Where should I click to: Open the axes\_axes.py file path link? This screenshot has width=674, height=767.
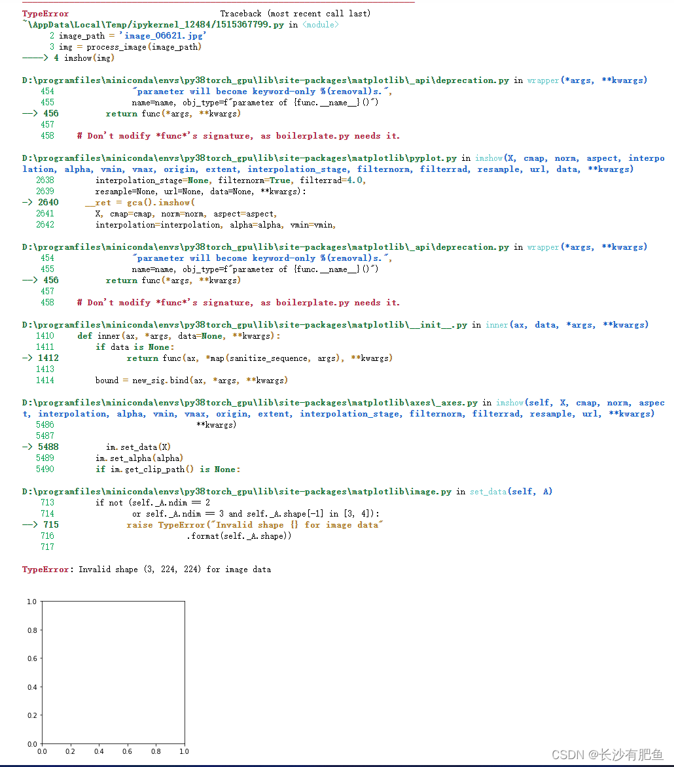click(255, 402)
